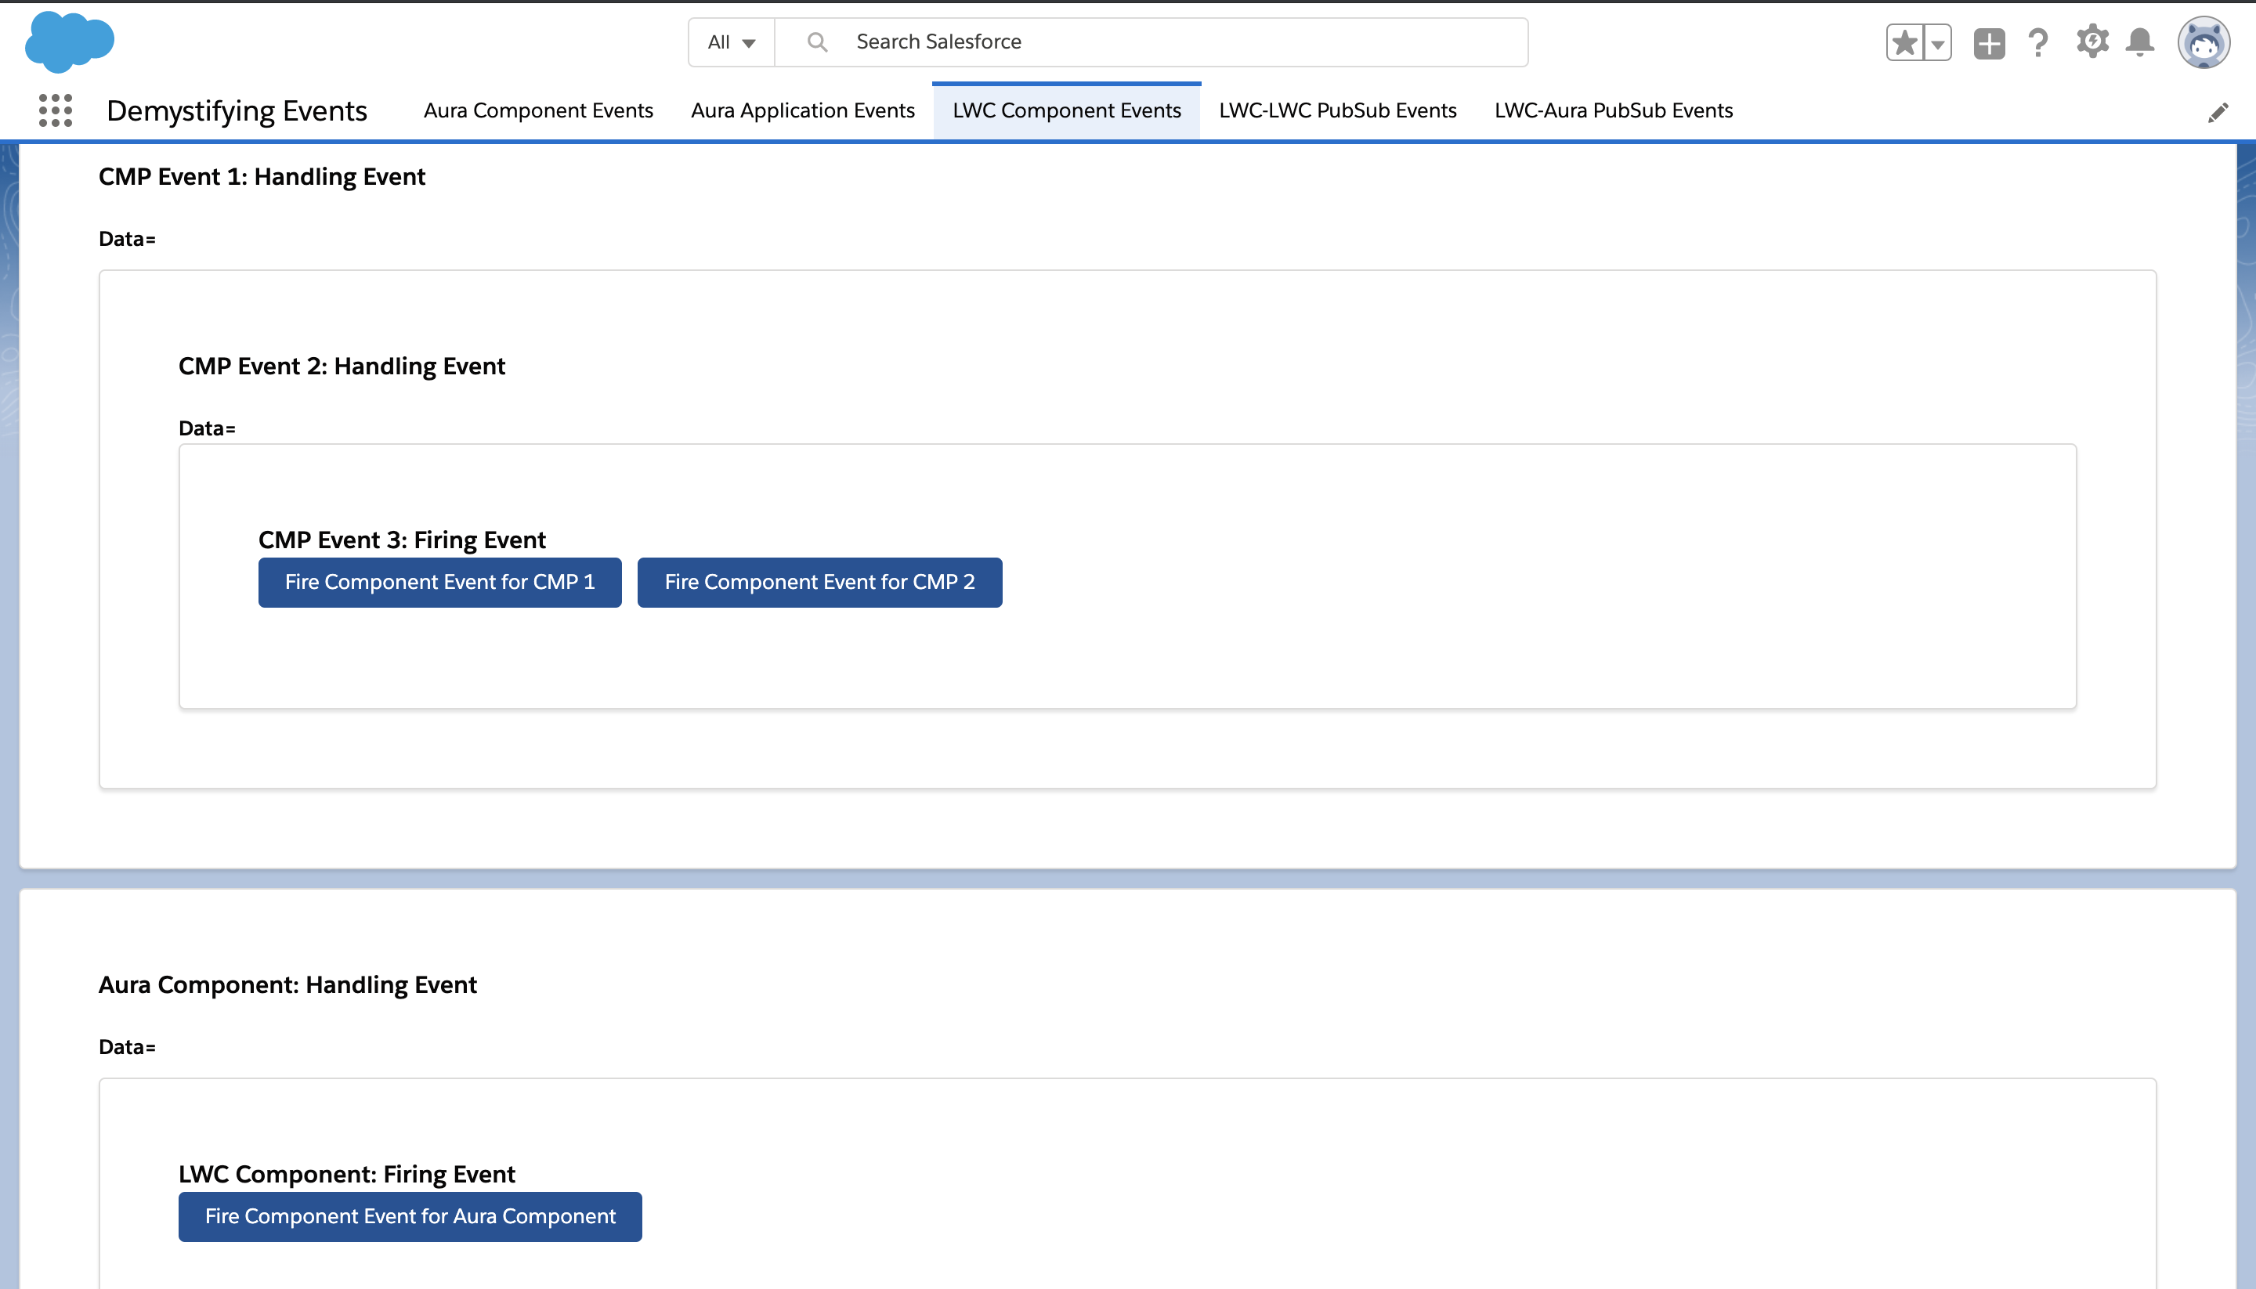This screenshot has height=1289, width=2256.
Task: Open the Notifications bell
Action: point(2140,42)
